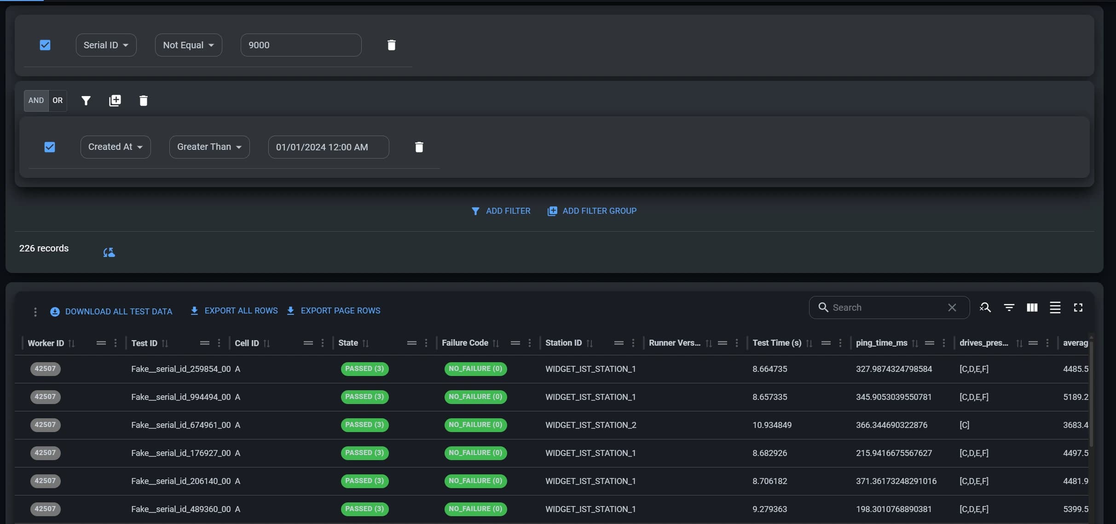
Task: Sort by Test ID column
Action: click(x=165, y=343)
